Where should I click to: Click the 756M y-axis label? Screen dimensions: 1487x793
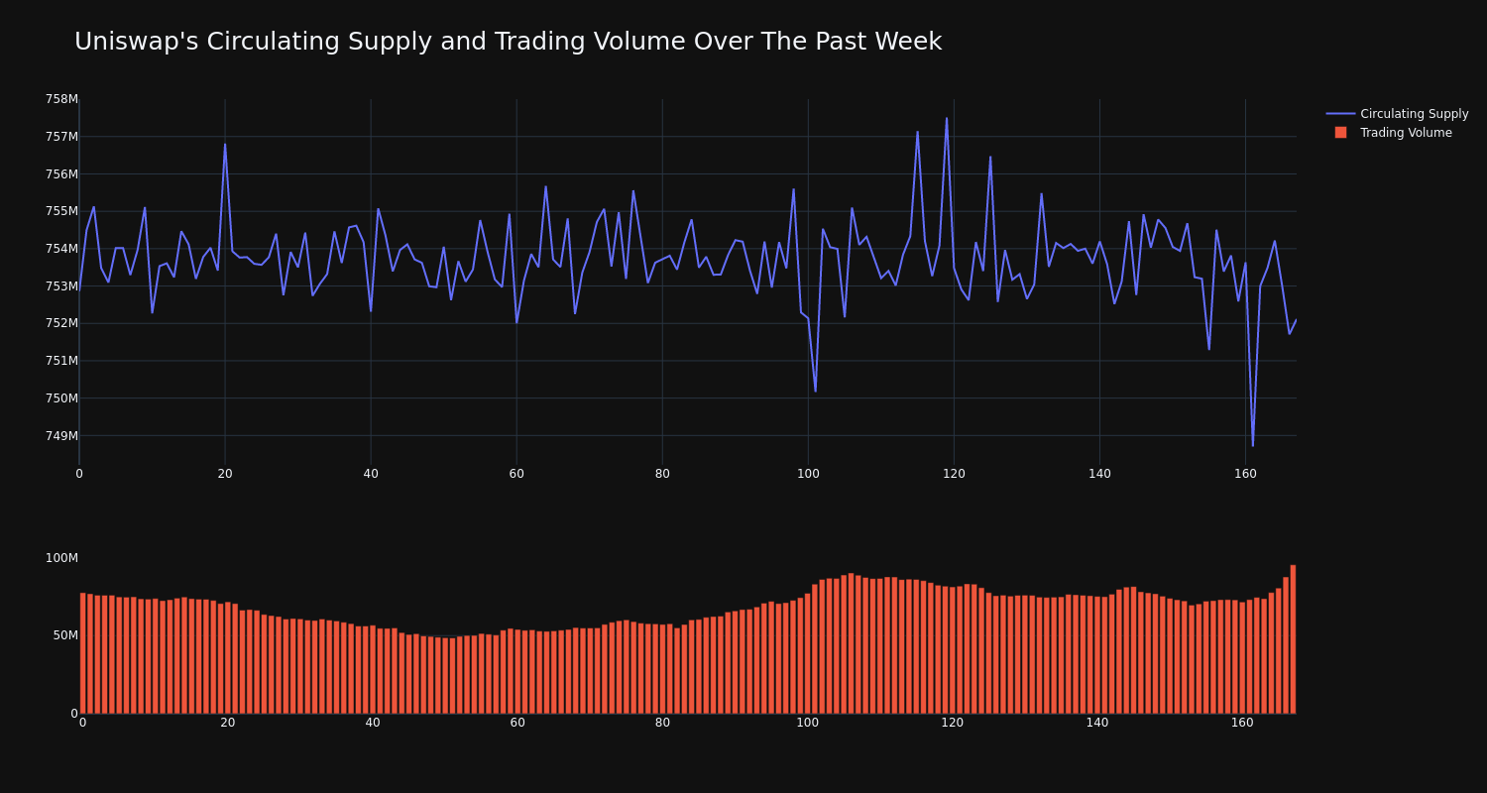click(x=61, y=174)
